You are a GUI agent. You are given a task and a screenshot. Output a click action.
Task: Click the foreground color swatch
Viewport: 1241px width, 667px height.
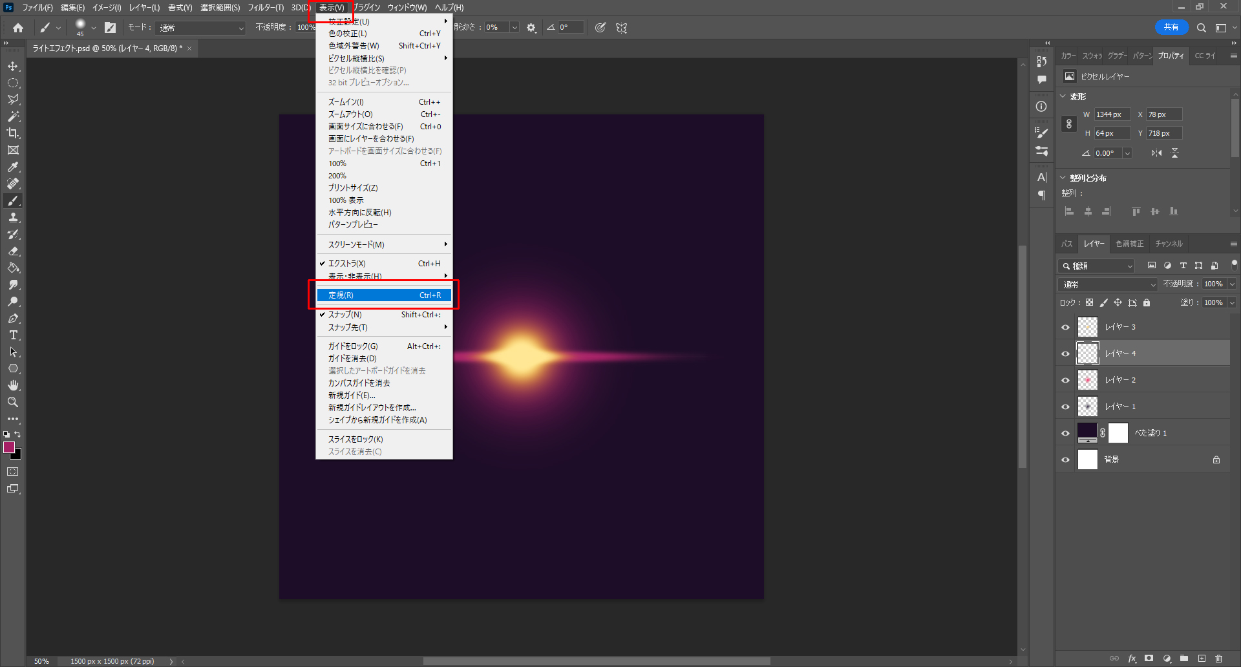pos(9,447)
